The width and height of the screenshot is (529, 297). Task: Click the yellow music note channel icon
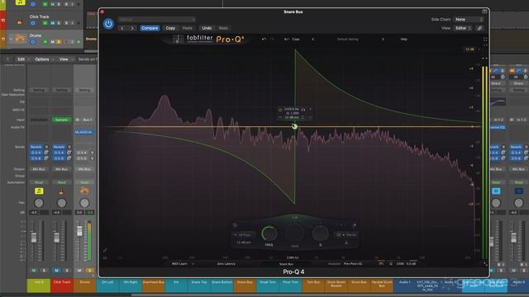click(x=39, y=191)
